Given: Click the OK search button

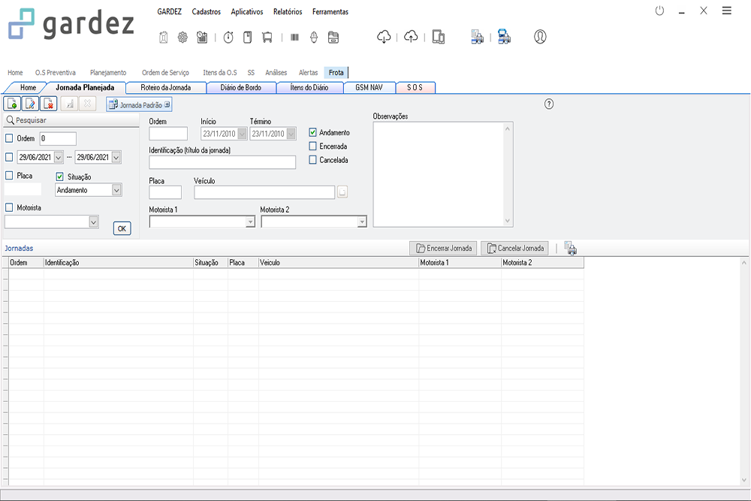Looking at the screenshot, I should point(122,228).
